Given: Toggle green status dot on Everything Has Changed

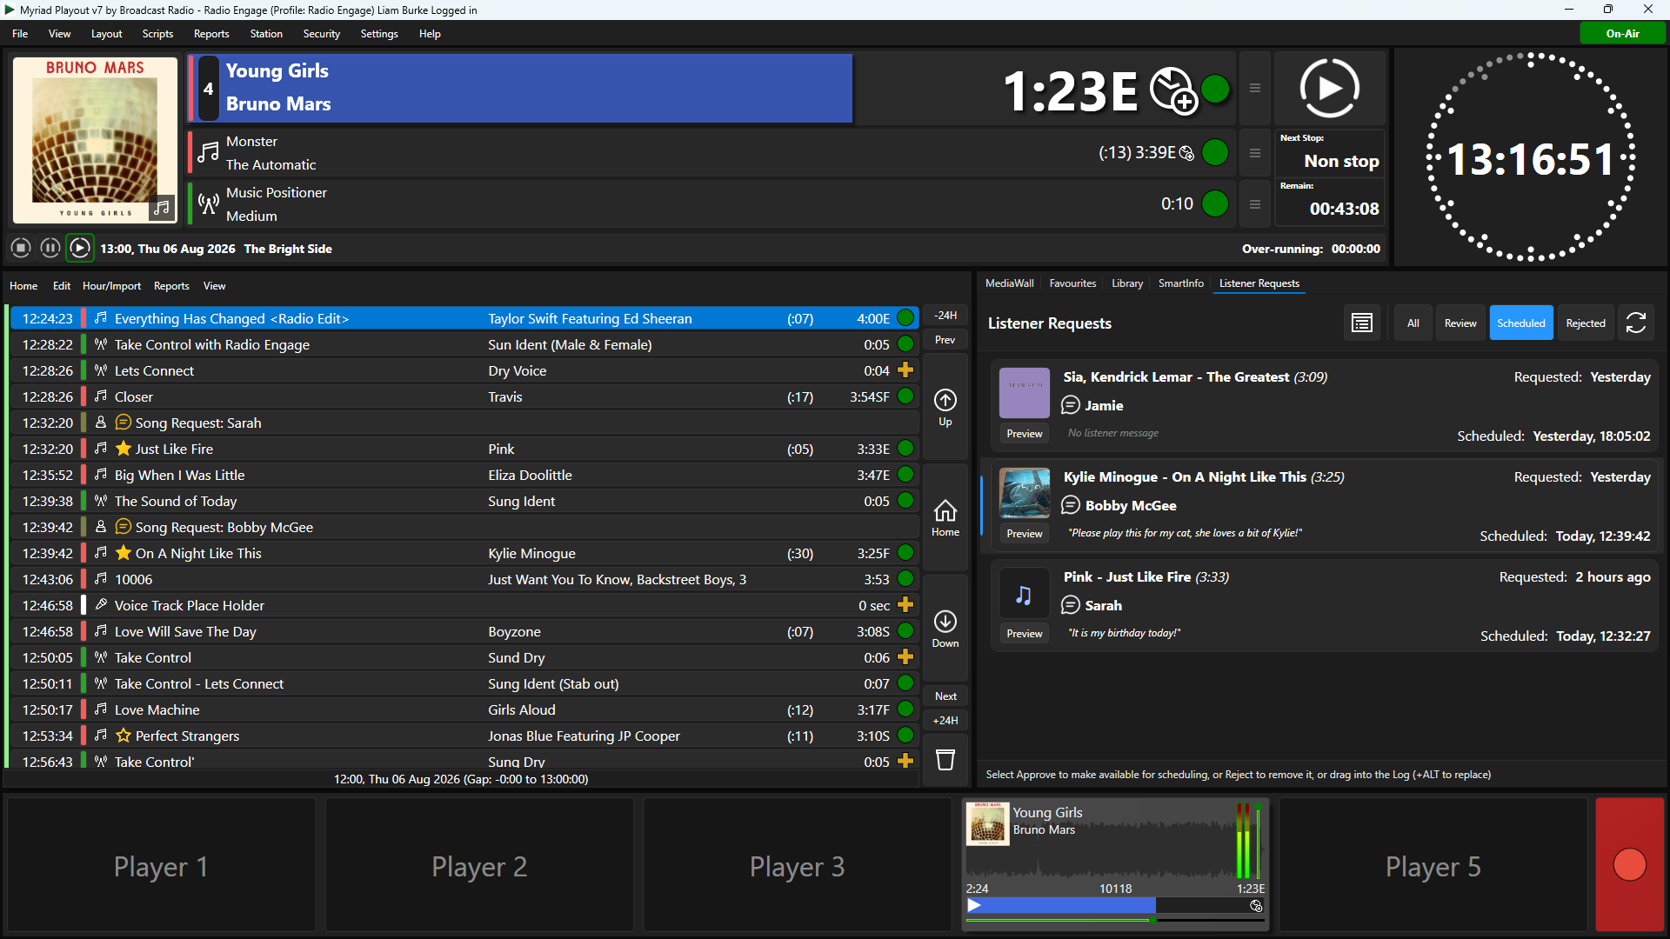Looking at the screenshot, I should pos(905,318).
